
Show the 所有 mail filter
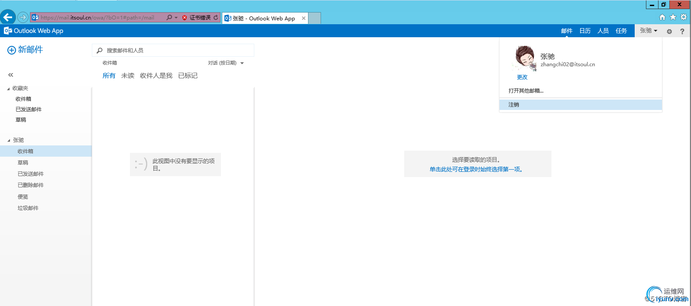(109, 76)
